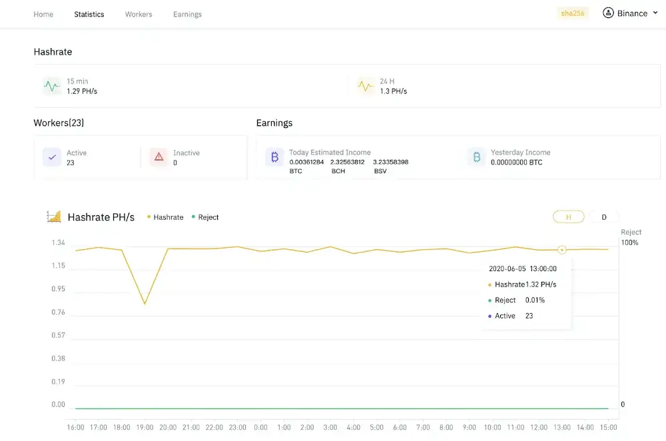Toggle the Hashrate series in the chart legend
Viewport: 666px width, 441px height.
point(165,217)
